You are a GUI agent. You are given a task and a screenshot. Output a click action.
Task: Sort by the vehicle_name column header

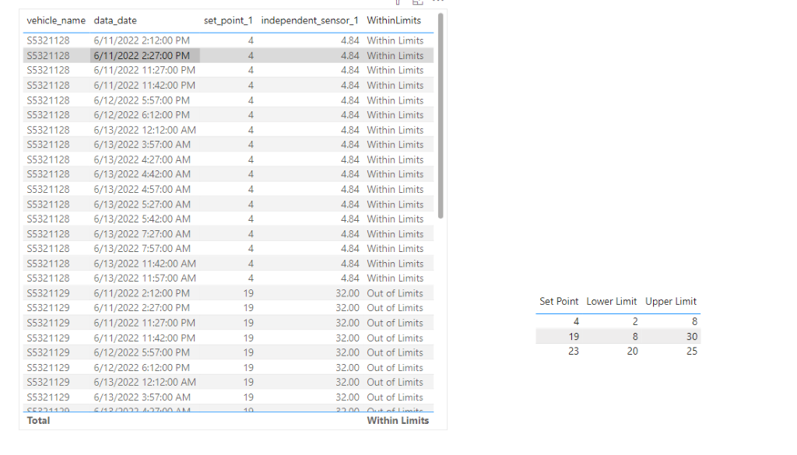tap(56, 20)
